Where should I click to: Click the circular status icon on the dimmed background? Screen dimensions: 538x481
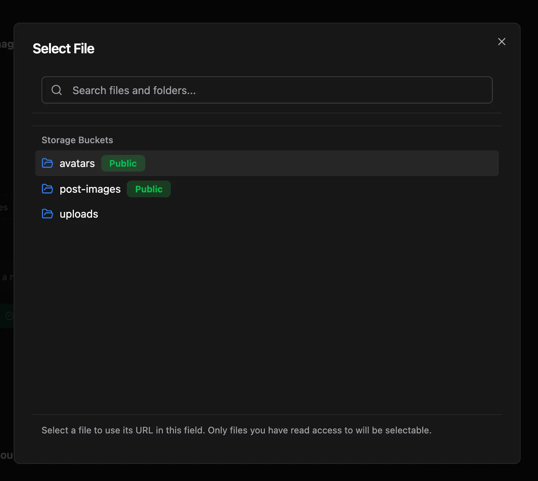pyautogui.click(x=9, y=316)
